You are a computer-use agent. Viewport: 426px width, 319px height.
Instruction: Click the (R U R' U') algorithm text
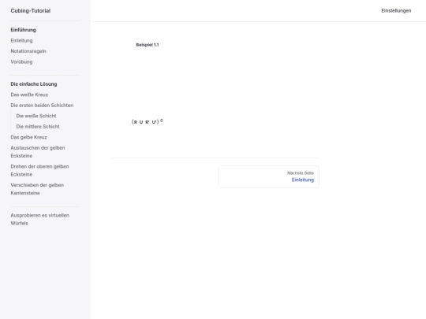point(148,121)
